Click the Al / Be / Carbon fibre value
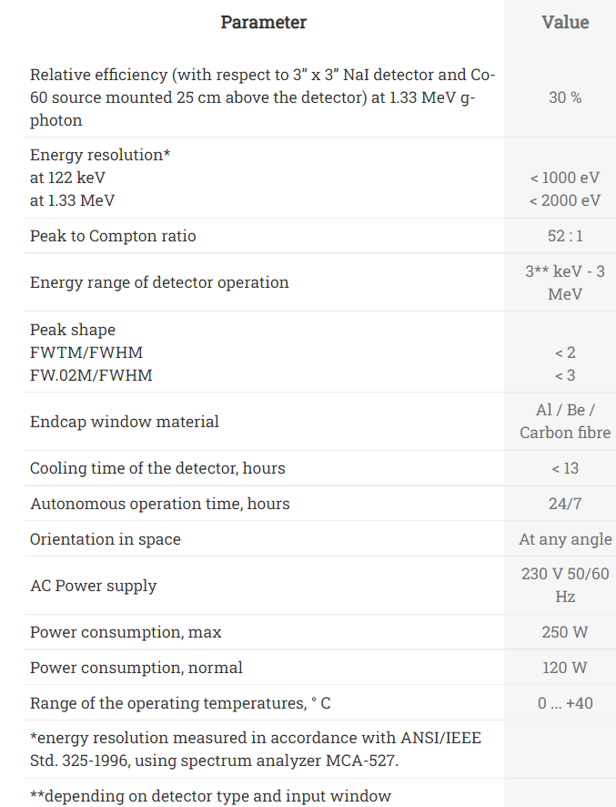 [x=565, y=422]
